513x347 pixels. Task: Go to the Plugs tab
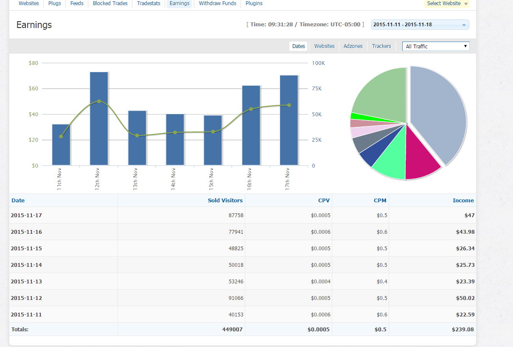[x=54, y=3]
